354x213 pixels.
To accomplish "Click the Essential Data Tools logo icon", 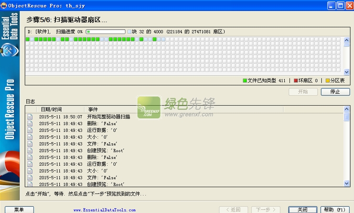I will 10,50.
